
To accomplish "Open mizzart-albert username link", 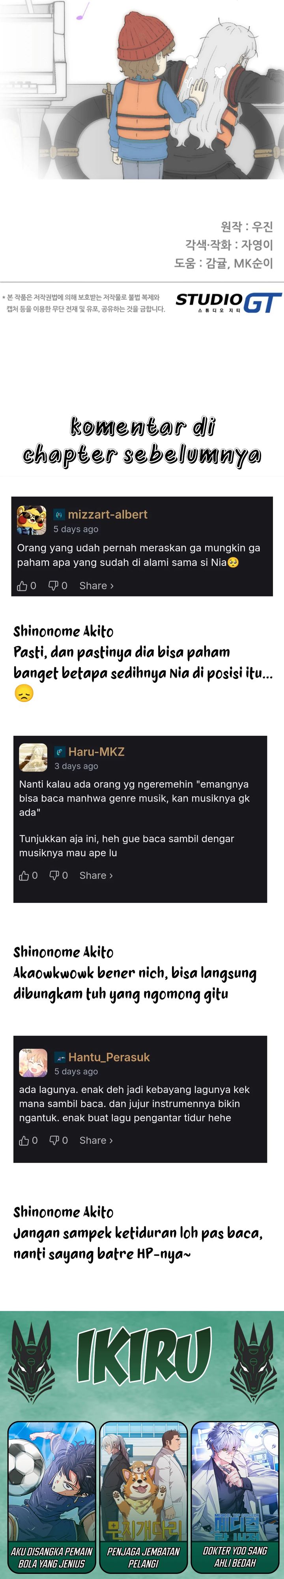I will (x=108, y=514).
